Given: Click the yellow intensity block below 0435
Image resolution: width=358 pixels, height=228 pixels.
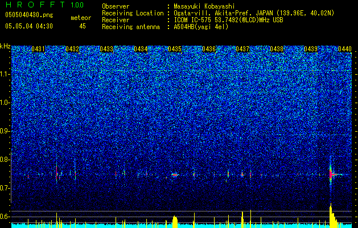Looking at the screenshot, I should point(175,222).
